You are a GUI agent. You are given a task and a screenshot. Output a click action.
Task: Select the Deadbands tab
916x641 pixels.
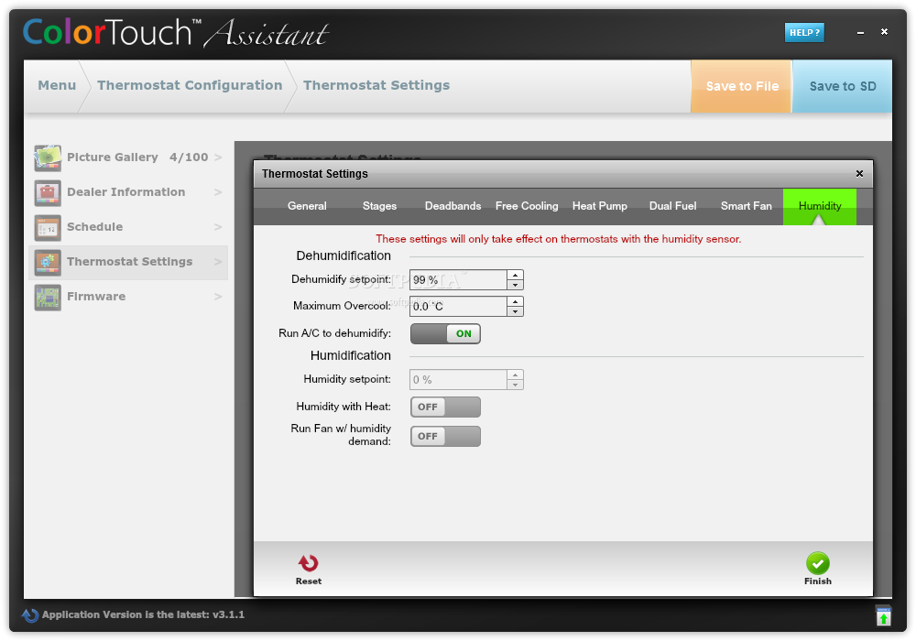click(453, 206)
